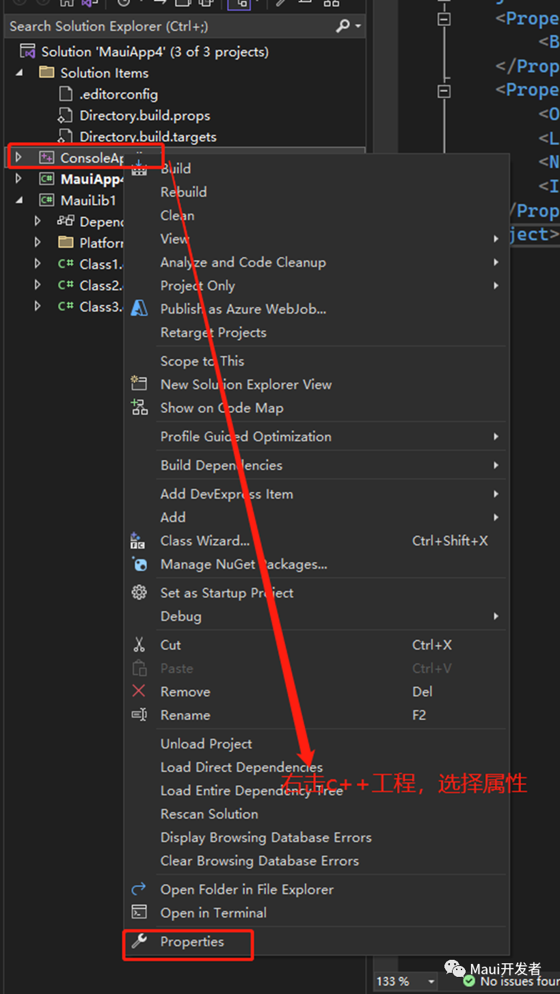This screenshot has width=560, height=994.
Task: Click the Azure icon beside Publish as WebJob
Action: [139, 309]
